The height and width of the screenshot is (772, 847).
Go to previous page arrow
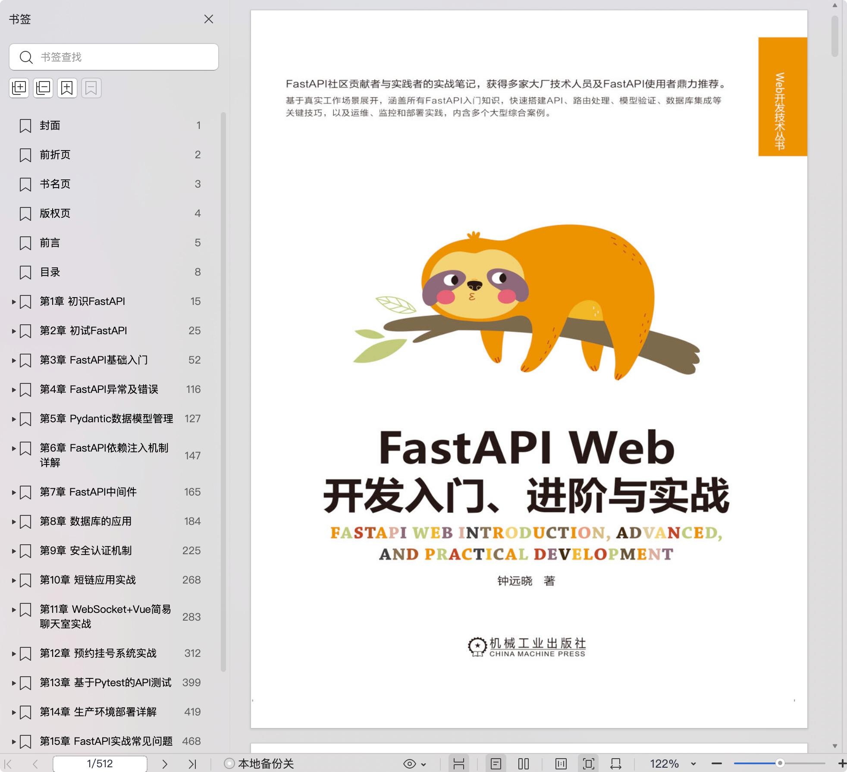pyautogui.click(x=35, y=764)
